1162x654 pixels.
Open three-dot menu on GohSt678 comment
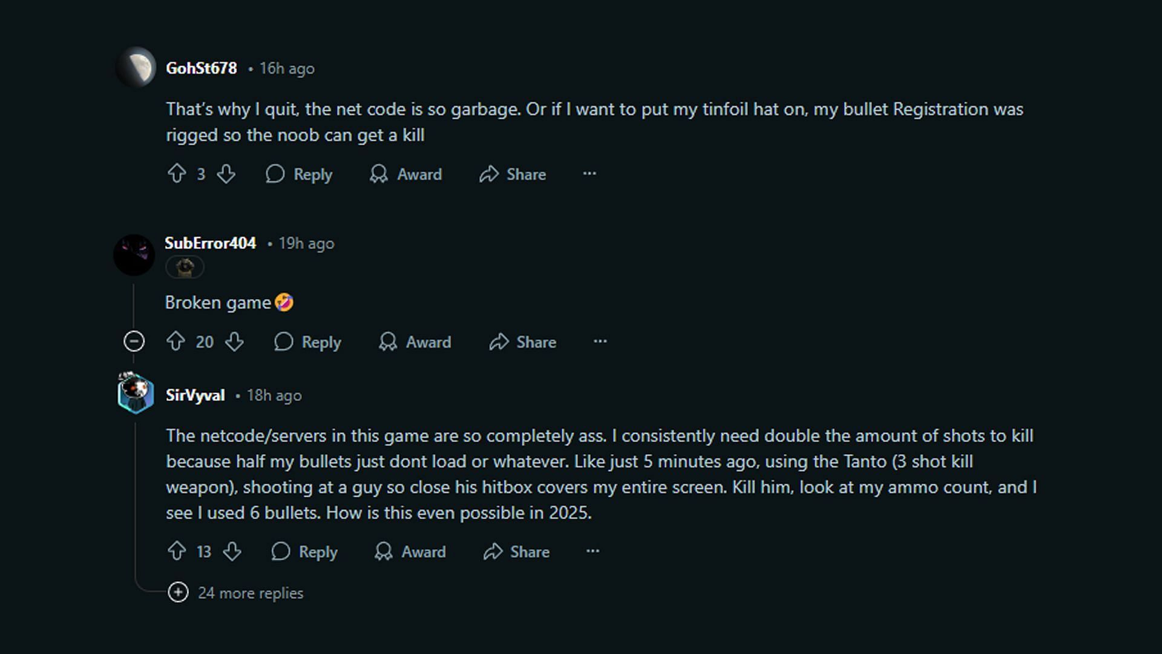coord(589,173)
